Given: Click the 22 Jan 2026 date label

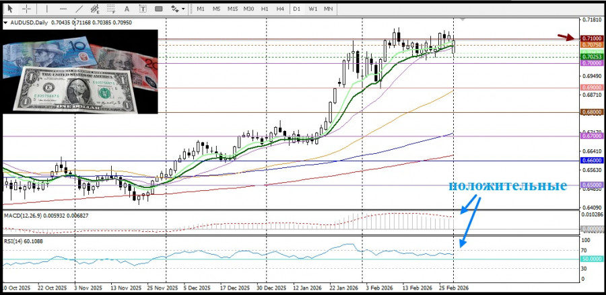Looking at the screenshot, I should 344,288.
